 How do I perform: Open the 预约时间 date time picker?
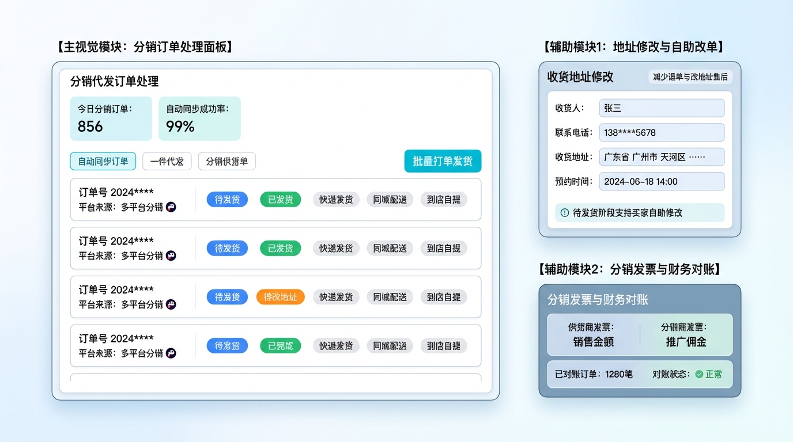point(662,181)
